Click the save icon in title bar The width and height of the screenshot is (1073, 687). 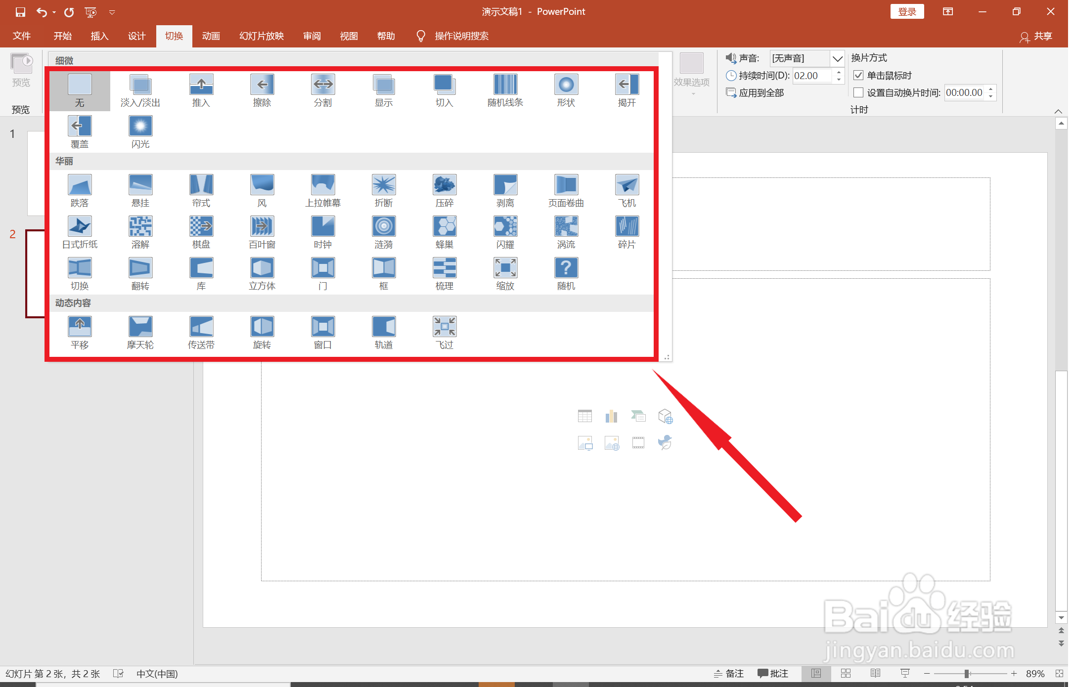click(20, 12)
